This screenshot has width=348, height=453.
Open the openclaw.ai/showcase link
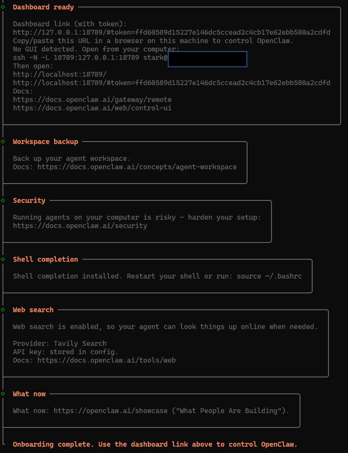coord(111,411)
